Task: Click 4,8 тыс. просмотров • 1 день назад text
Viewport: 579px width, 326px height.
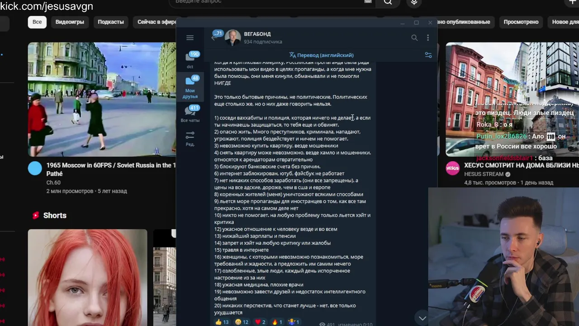Action: pos(508,182)
